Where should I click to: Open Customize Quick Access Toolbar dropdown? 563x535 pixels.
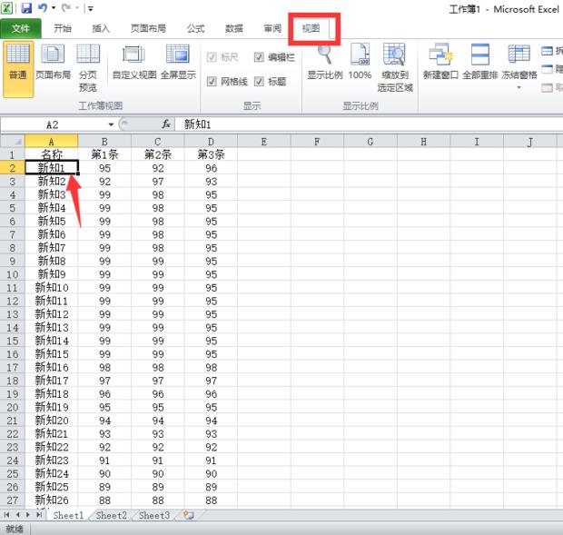pyautogui.click(x=91, y=8)
